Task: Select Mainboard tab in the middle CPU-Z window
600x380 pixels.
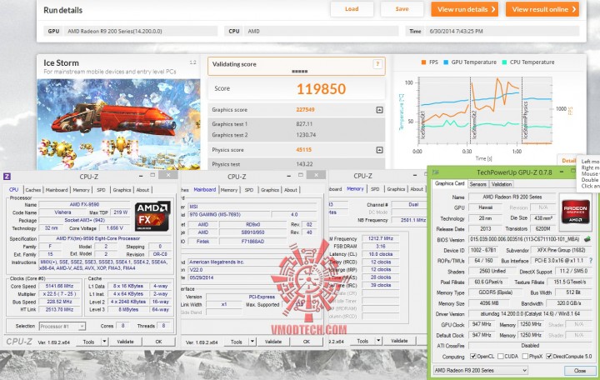Action: (205, 189)
